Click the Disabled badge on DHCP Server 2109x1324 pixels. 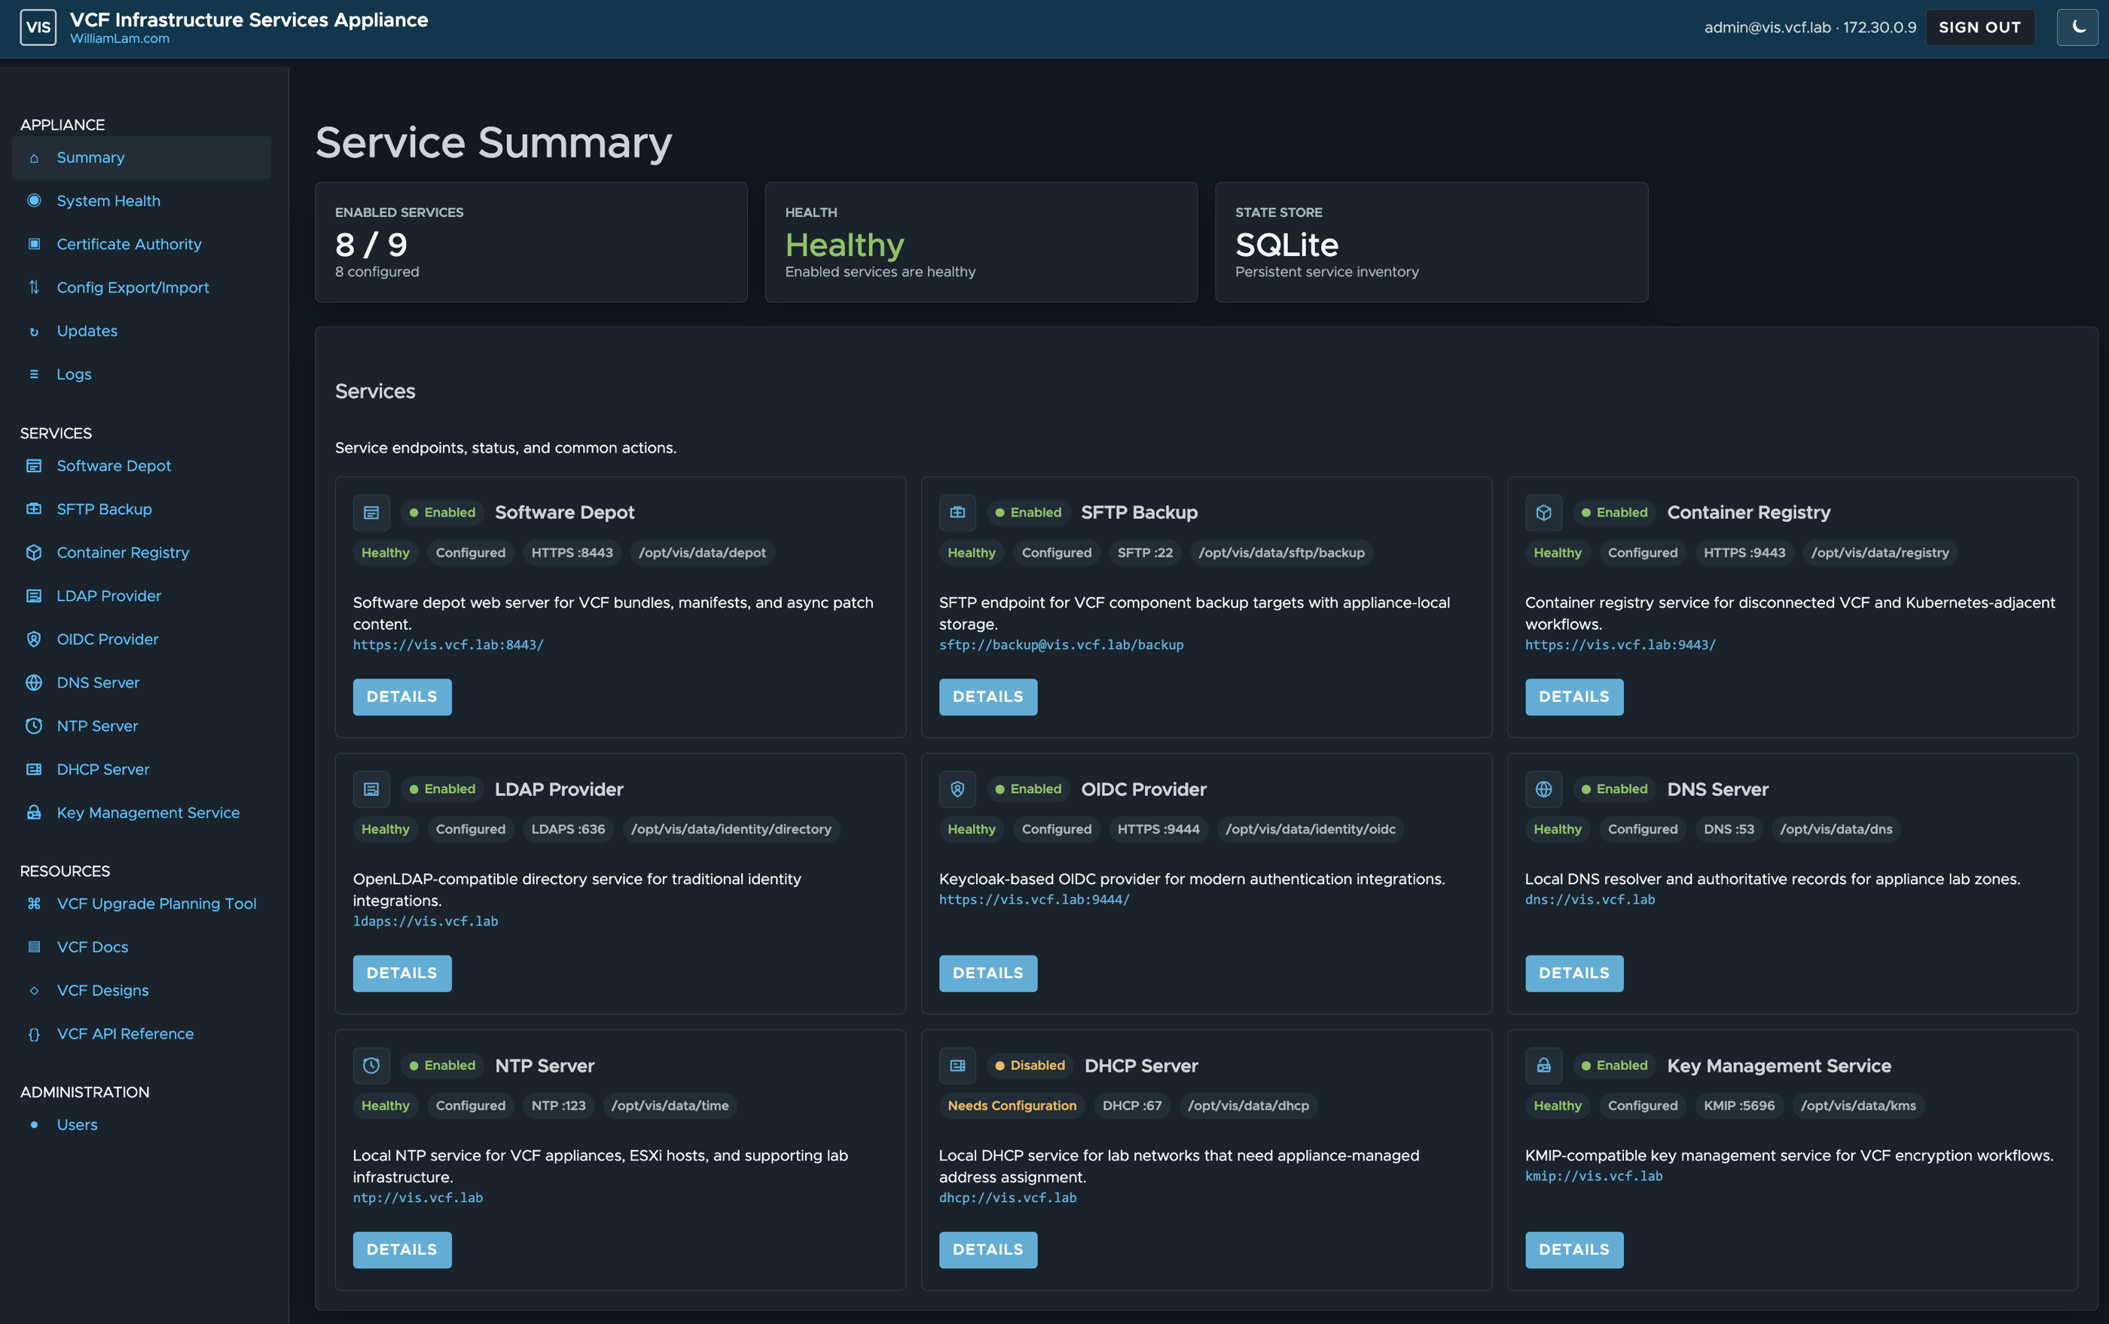point(1030,1066)
